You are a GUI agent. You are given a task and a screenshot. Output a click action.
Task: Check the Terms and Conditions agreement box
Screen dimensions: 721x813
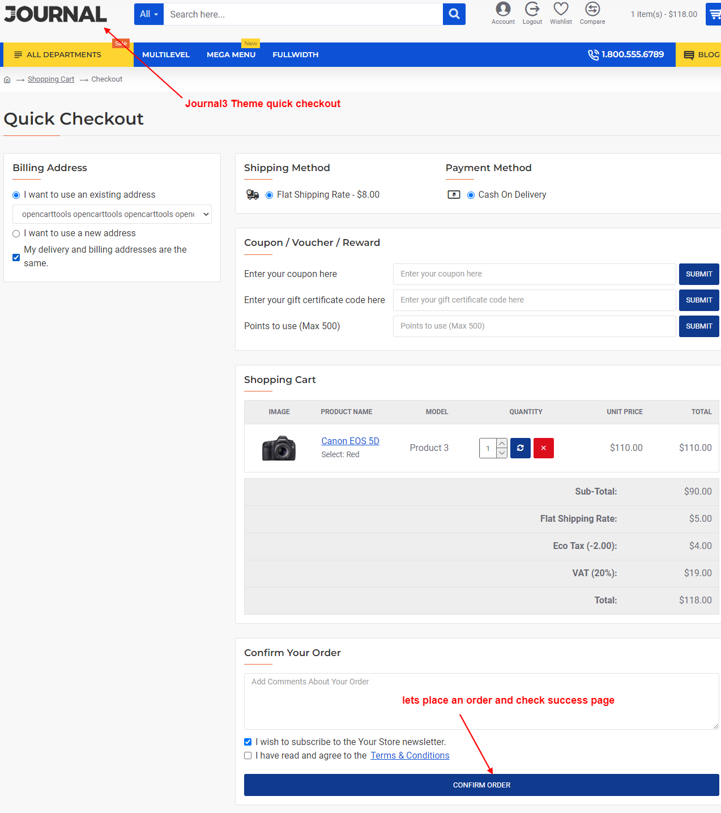pos(248,755)
